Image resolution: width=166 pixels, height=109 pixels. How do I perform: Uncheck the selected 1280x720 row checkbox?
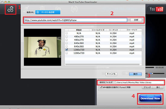point(67,50)
